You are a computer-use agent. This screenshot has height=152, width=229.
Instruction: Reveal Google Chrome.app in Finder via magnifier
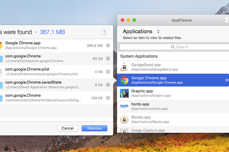click(108, 45)
